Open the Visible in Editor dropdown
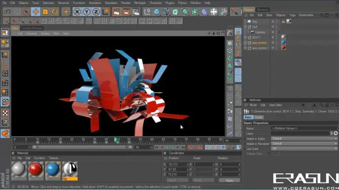 pyautogui.click(x=304, y=139)
